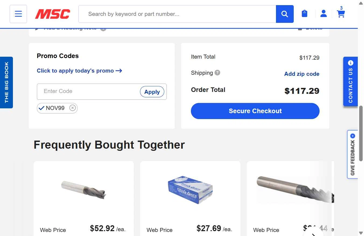Click the Secure Checkout button
This screenshot has height=236, width=364.
pyautogui.click(x=255, y=111)
